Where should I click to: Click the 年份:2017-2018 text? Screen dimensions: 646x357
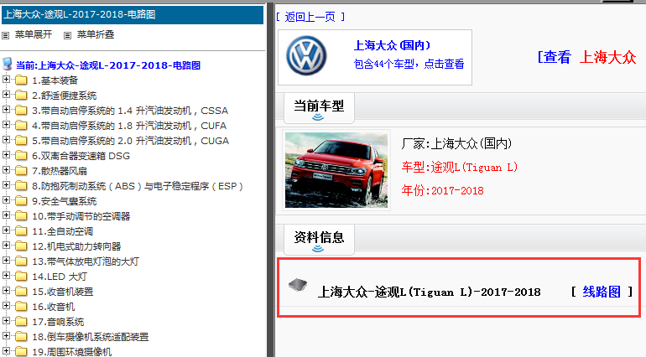pos(442,190)
